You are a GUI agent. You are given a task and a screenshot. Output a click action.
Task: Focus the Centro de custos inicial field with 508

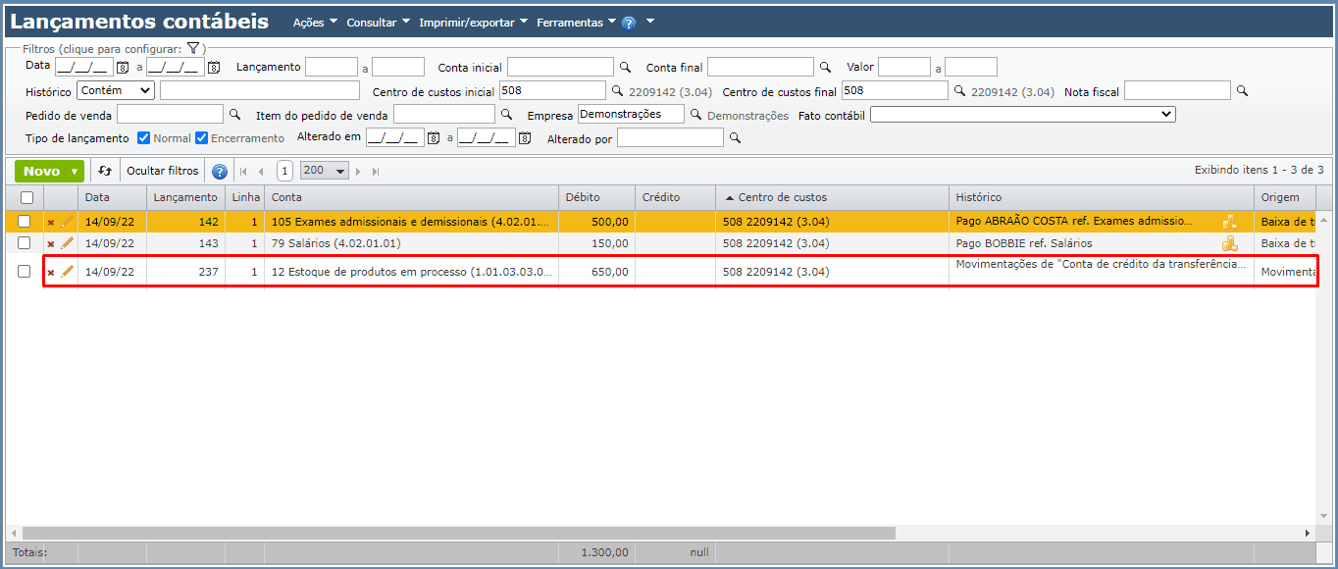[552, 90]
